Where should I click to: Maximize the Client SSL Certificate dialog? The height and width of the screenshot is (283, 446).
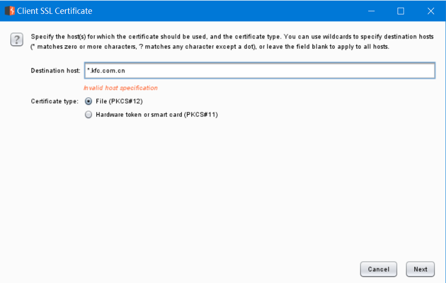[x=401, y=11]
